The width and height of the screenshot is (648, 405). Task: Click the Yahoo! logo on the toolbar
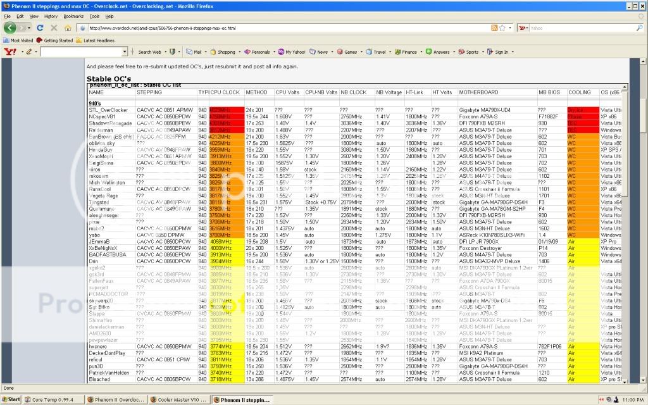pos(10,52)
